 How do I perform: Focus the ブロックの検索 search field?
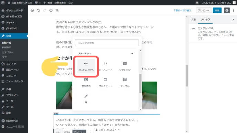click(x=107, y=43)
